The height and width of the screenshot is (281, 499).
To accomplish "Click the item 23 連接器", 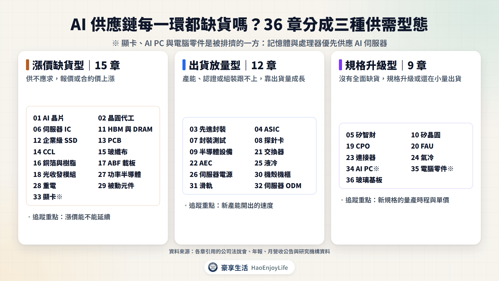I will coord(361,158).
